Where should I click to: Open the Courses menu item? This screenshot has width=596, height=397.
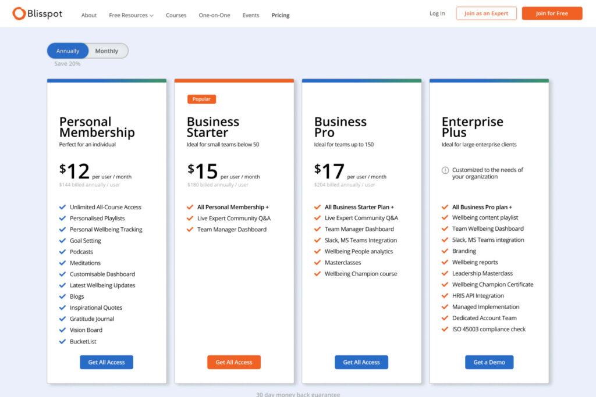(x=176, y=15)
